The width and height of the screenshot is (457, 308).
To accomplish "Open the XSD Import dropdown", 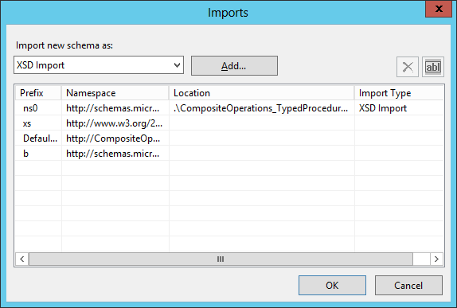I will [99, 65].
